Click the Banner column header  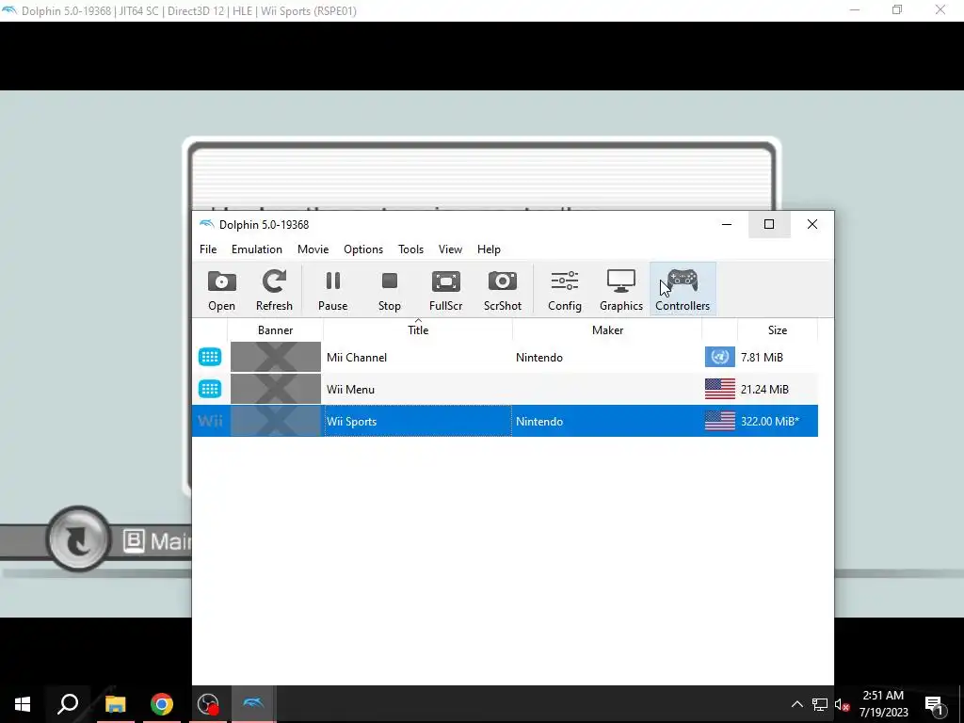[x=276, y=330]
